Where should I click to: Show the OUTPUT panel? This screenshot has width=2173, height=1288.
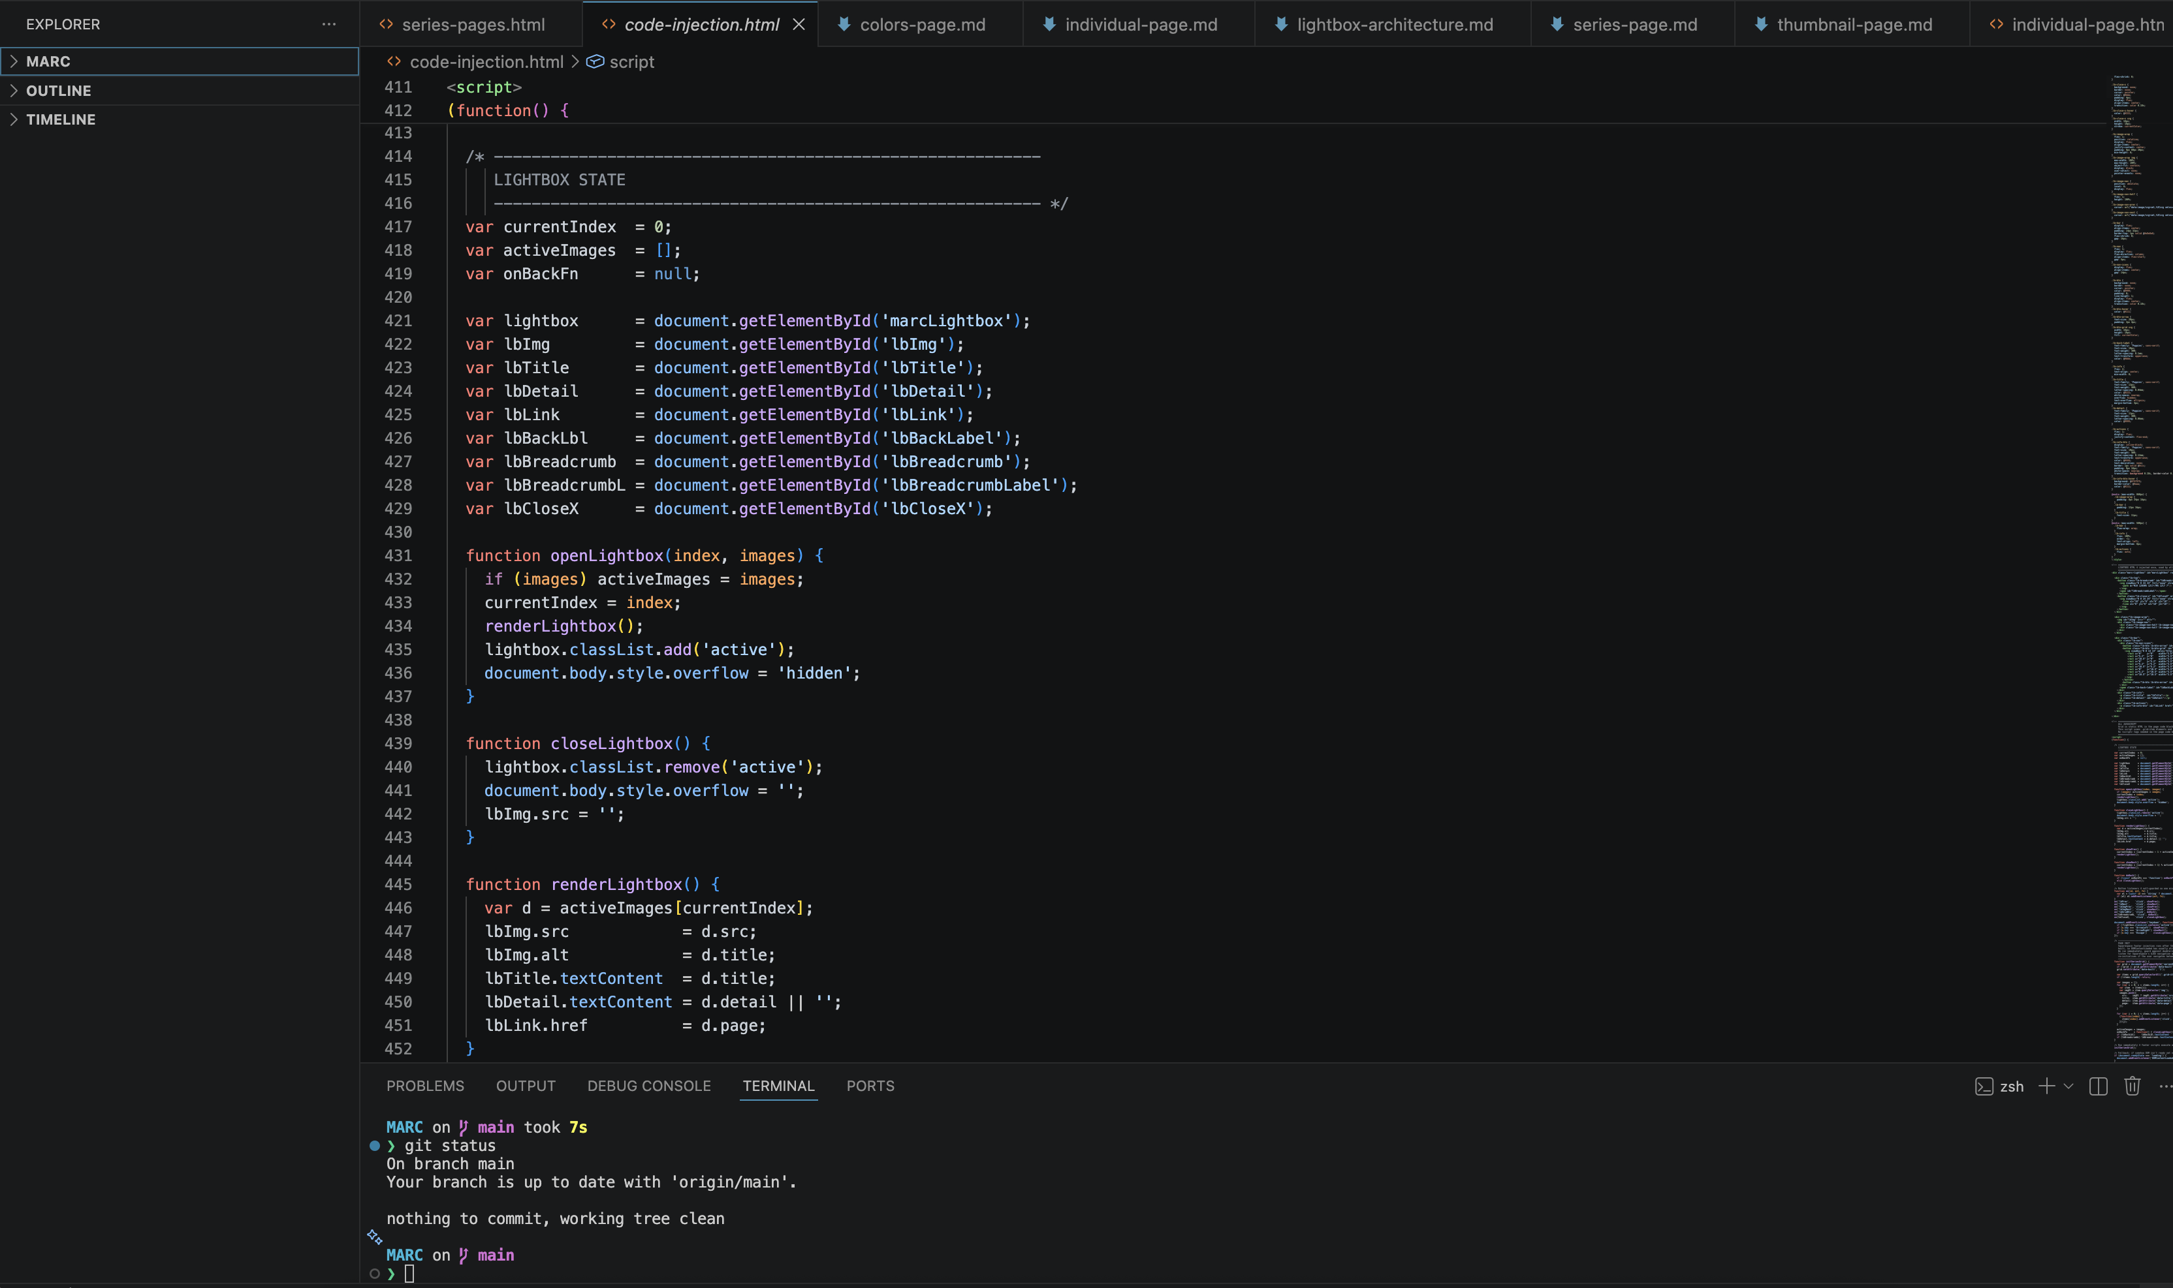[x=526, y=1086]
